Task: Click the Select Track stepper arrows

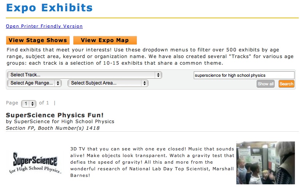Action: [x=158, y=75]
